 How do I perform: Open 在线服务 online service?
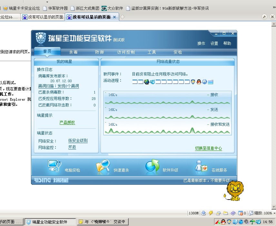201,166
